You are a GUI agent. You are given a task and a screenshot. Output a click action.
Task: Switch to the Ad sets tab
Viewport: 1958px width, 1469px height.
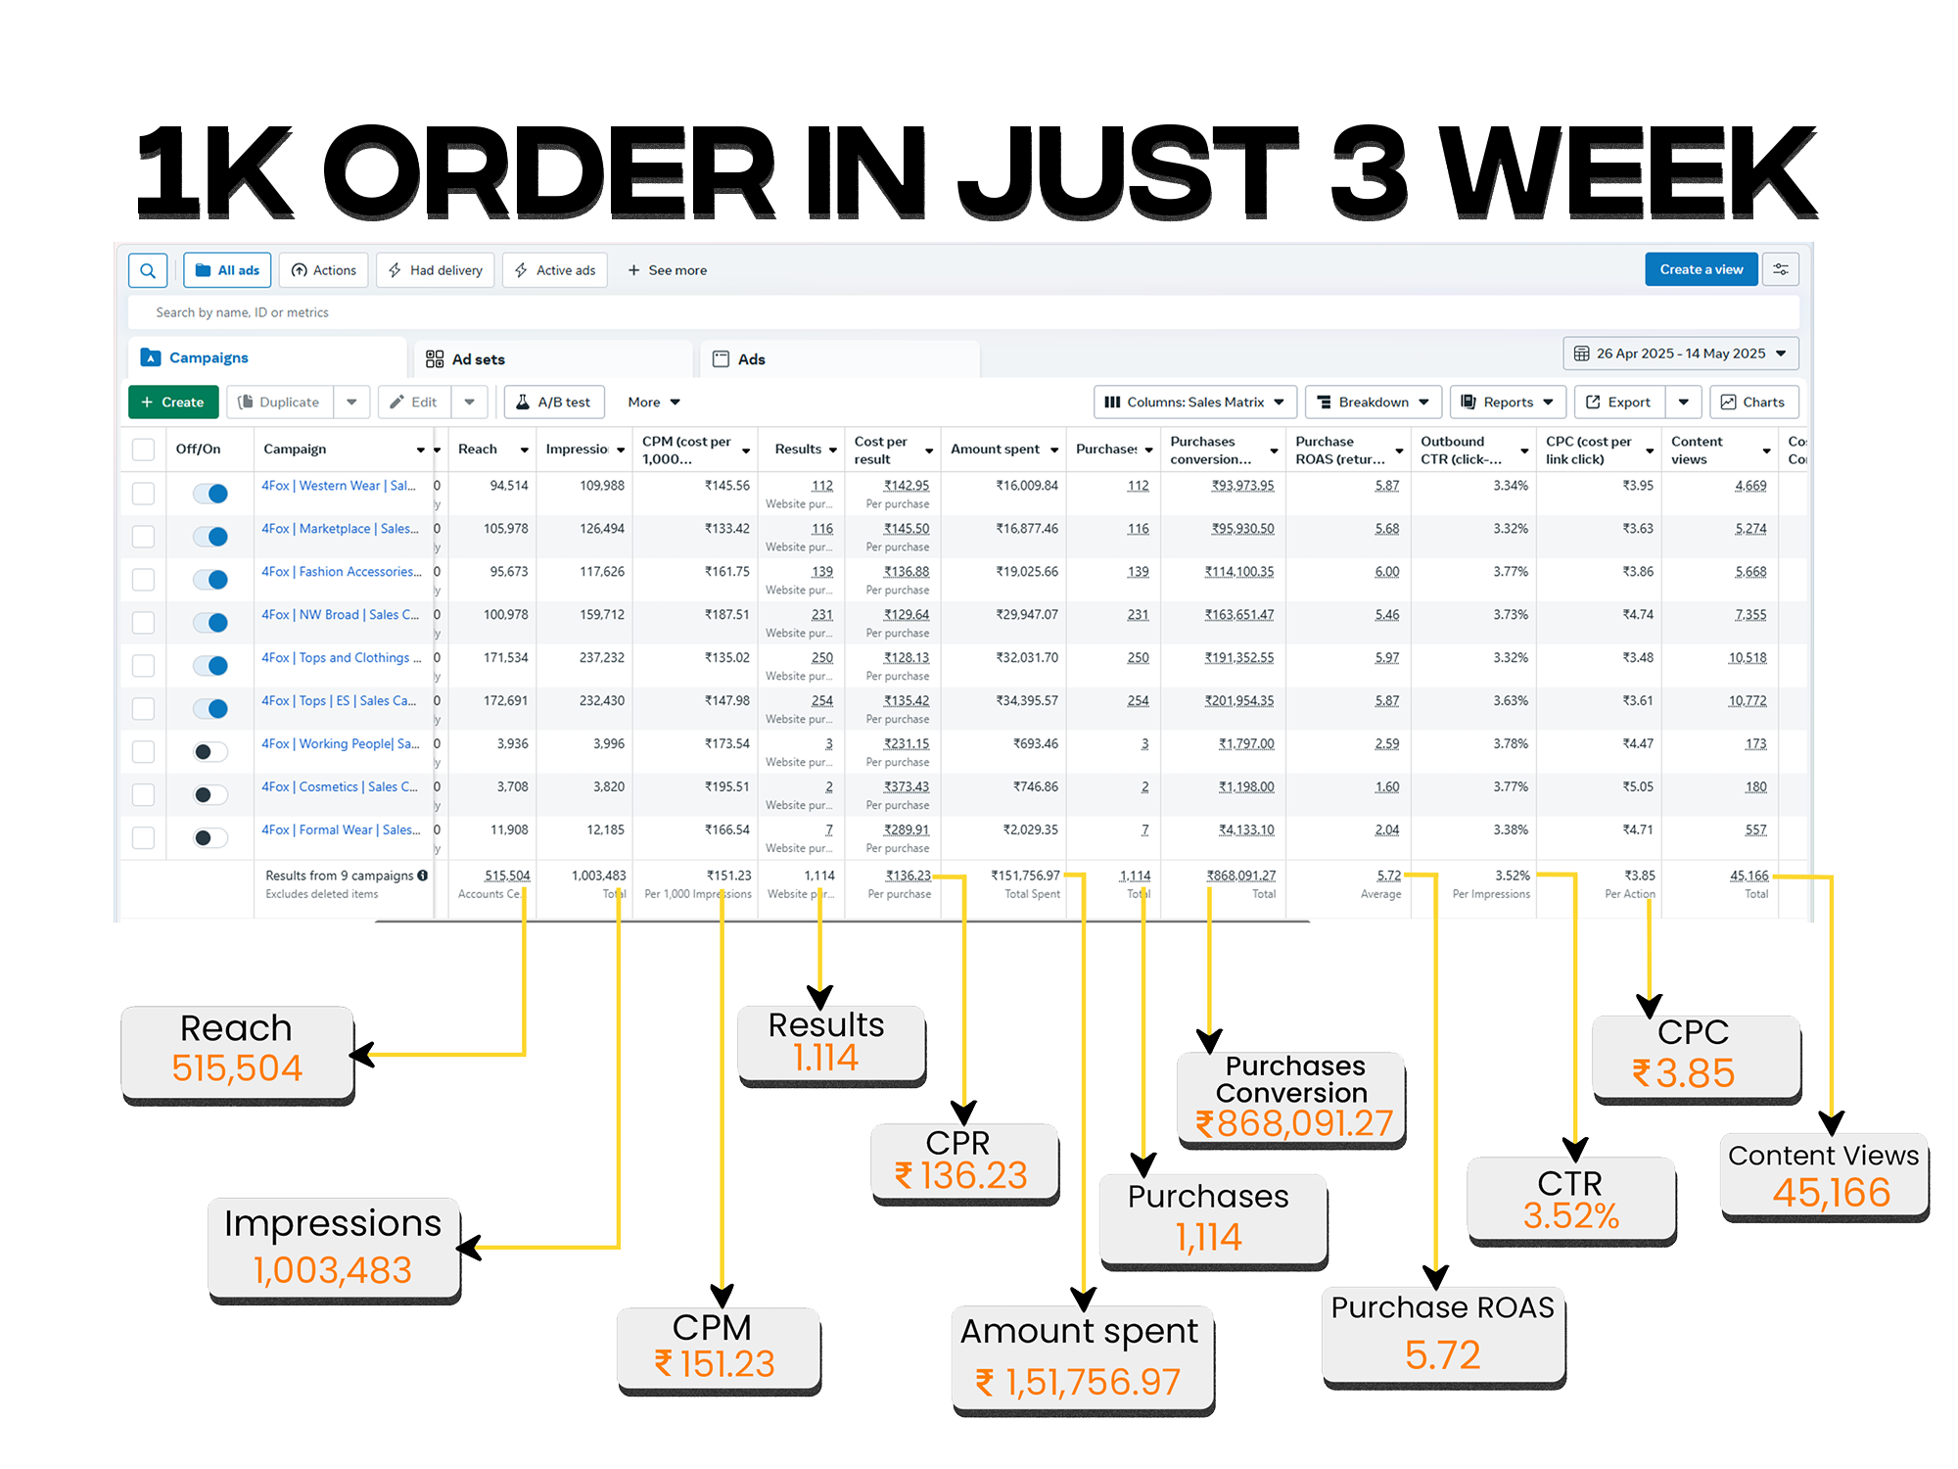point(466,359)
